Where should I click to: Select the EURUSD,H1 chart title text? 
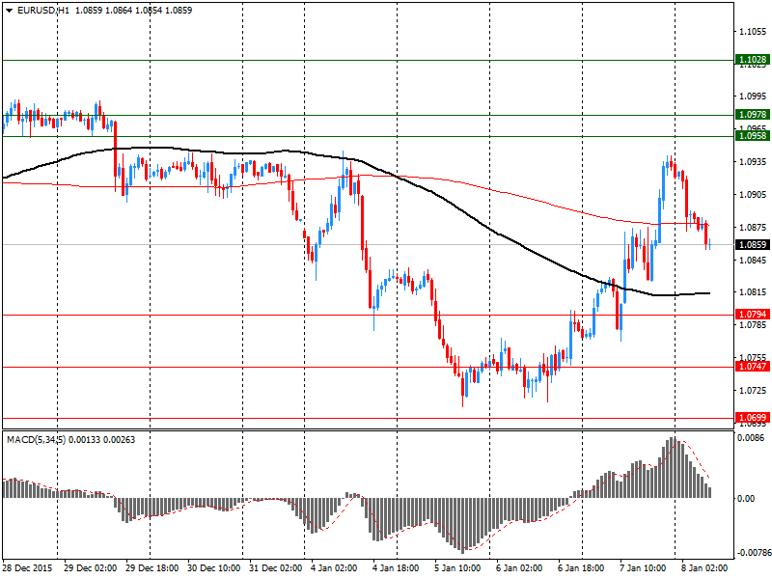coord(43,11)
